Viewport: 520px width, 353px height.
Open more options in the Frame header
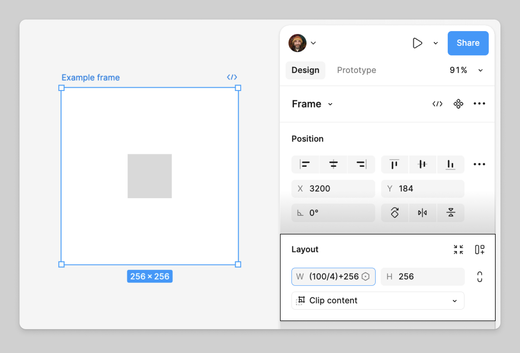[x=479, y=104]
